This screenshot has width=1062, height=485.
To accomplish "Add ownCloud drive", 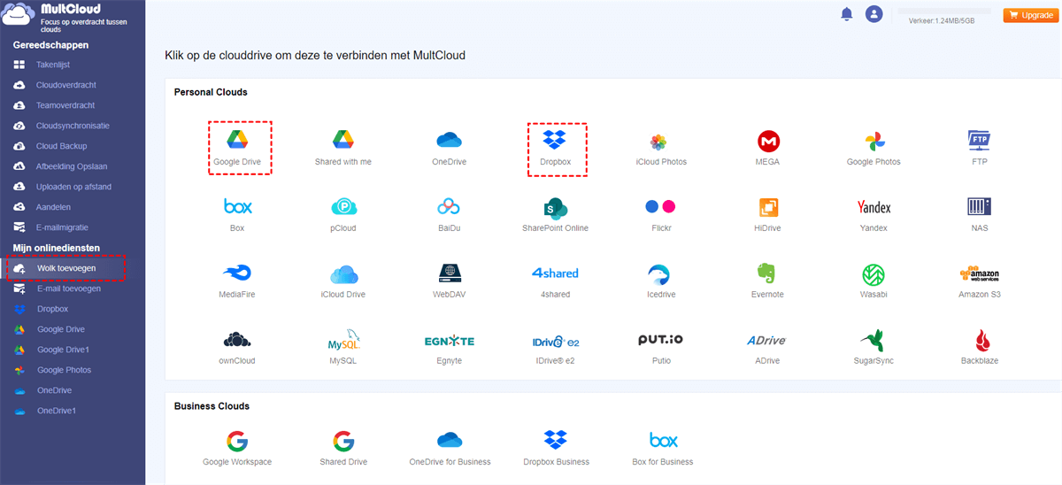I will (237, 347).
